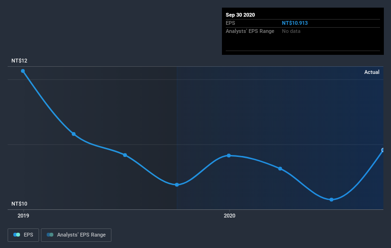Image resolution: width=391 pixels, height=248 pixels.
Task: Click the Analysts' EPS Range legend icon
Action: click(50, 235)
